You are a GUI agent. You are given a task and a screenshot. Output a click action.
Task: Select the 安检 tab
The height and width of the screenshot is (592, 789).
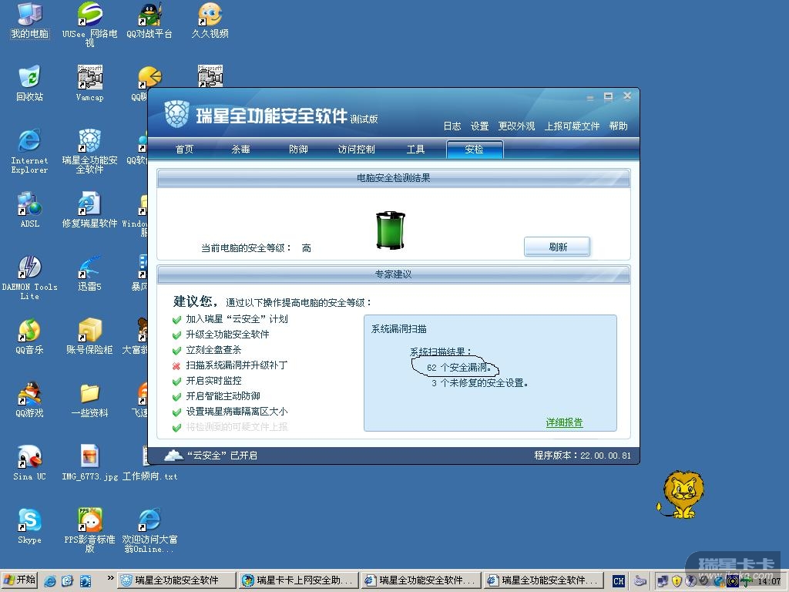(x=475, y=150)
